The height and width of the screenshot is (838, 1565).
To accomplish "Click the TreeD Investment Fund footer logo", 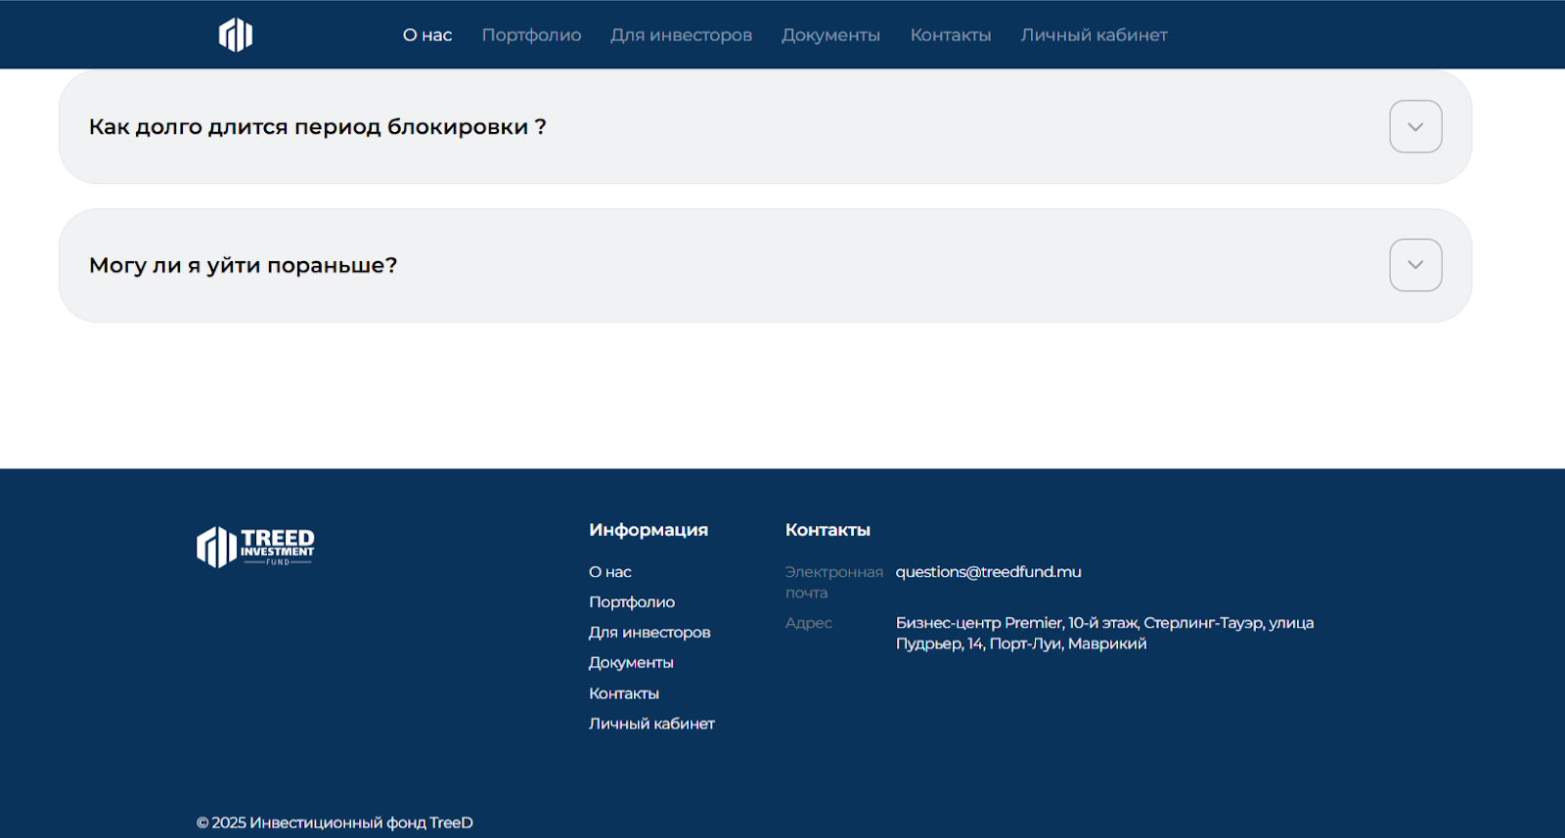I will pos(255,547).
